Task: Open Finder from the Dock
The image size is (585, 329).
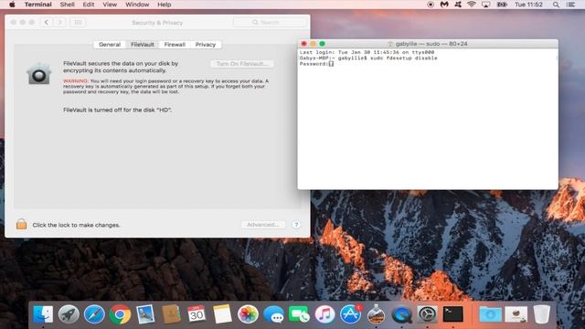Action: pyautogui.click(x=43, y=314)
